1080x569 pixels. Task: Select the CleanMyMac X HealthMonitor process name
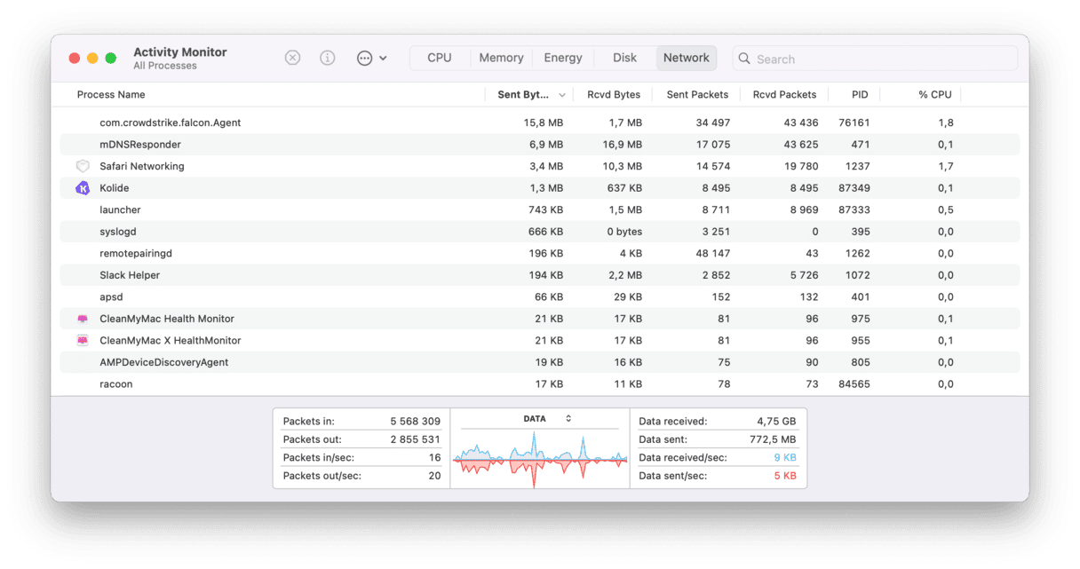[171, 341]
